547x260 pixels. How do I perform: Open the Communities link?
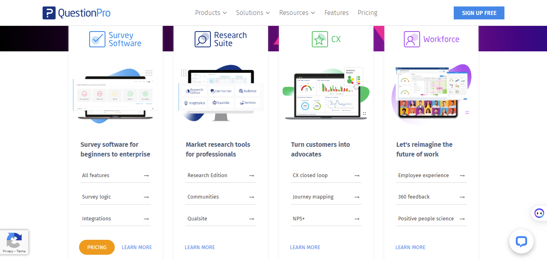[203, 197]
